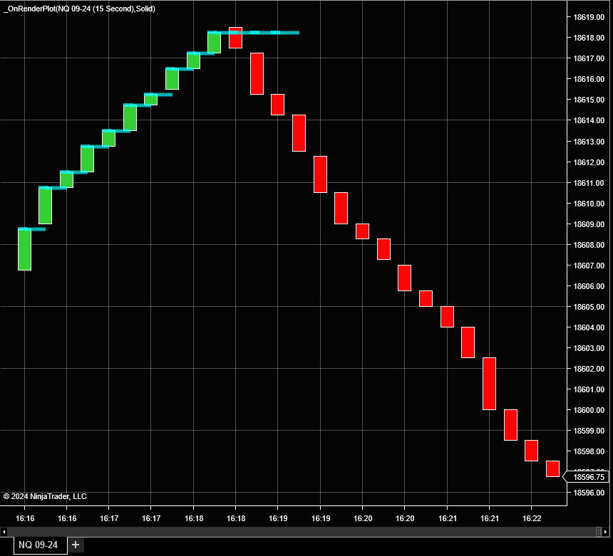Viewport: 613px width, 556px height.
Task: Select the NQ 09-24 chart tab
Action: pyautogui.click(x=40, y=545)
